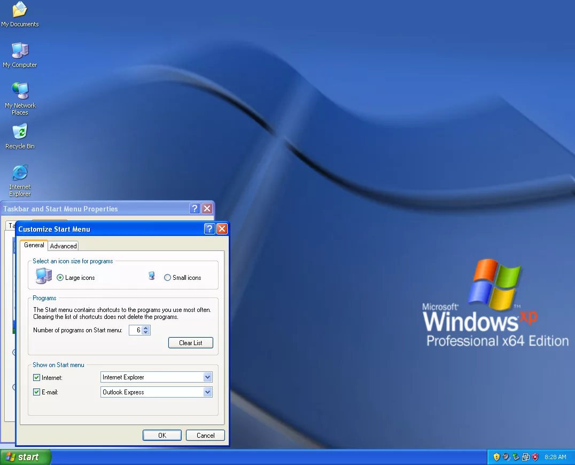Click the red Security Center shield icon
The width and height of the screenshot is (575, 465).
click(535, 457)
